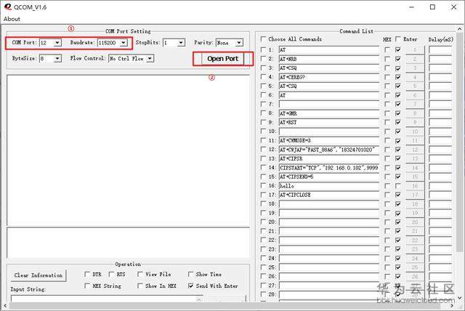
Task: Expand the Baudrate dropdown
Action: (x=124, y=43)
